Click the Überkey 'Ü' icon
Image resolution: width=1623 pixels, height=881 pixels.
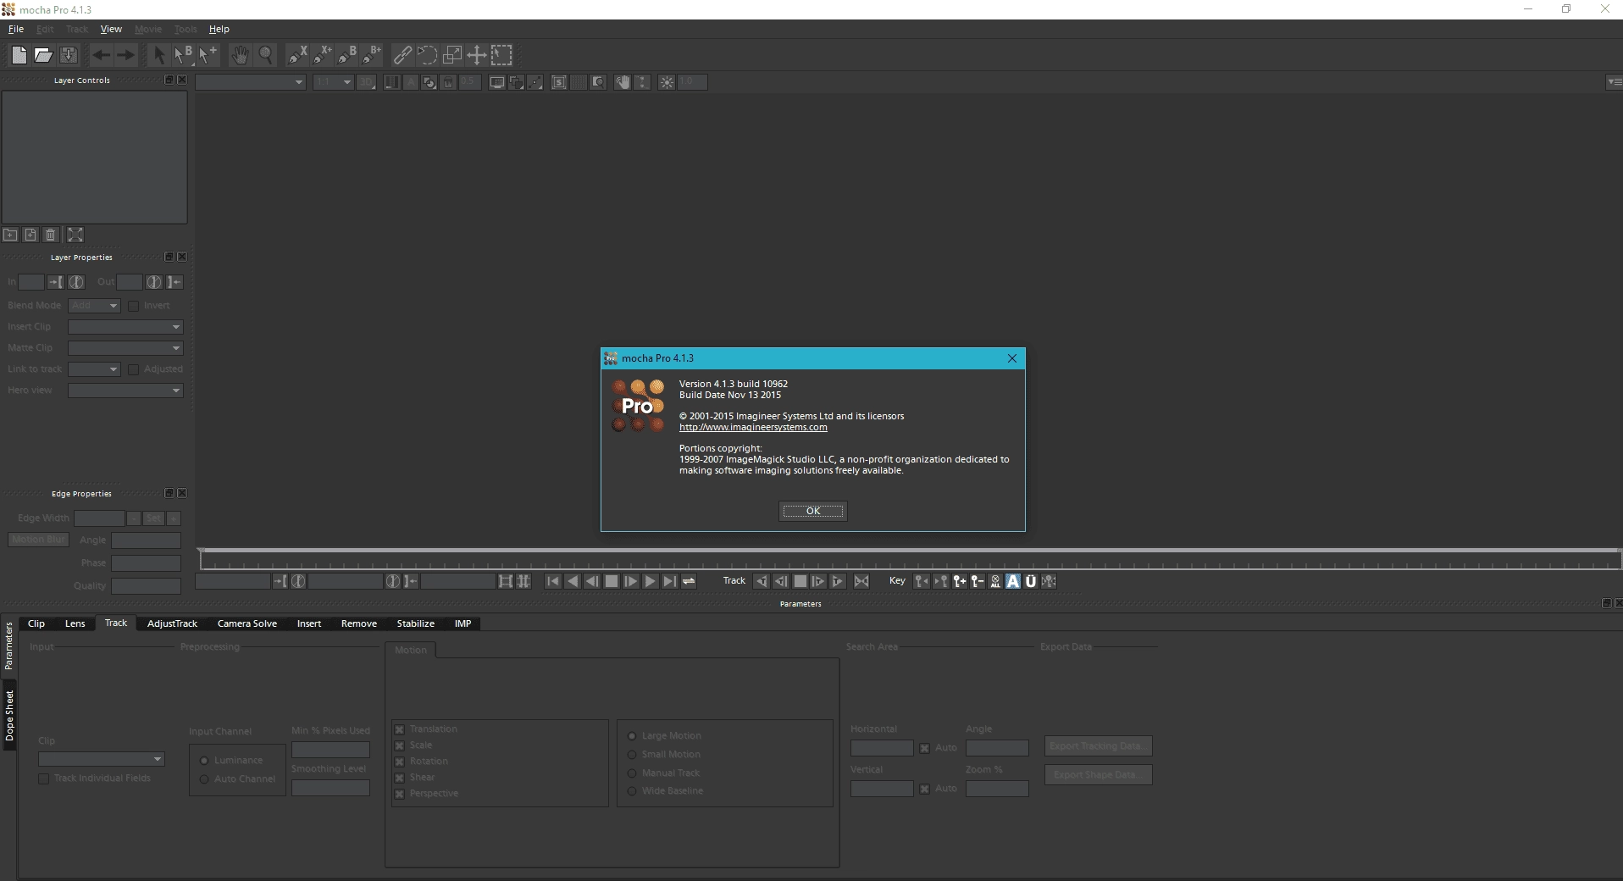[1031, 581]
